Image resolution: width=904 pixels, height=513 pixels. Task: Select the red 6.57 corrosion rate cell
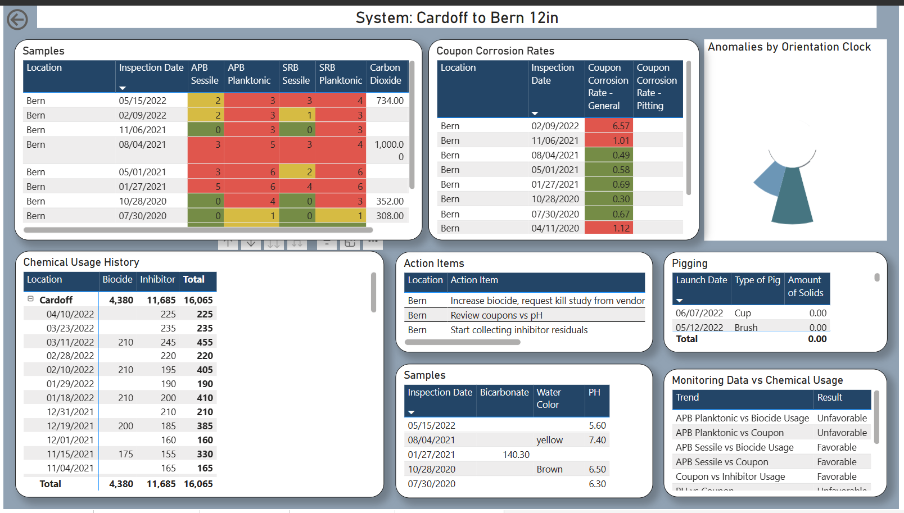(x=608, y=126)
